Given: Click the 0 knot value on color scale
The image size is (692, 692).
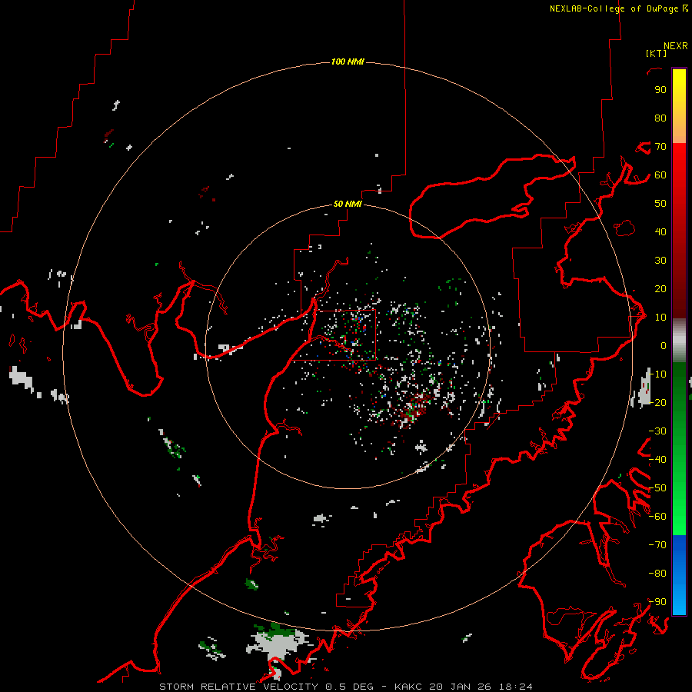Looking at the screenshot, I should 664,345.
